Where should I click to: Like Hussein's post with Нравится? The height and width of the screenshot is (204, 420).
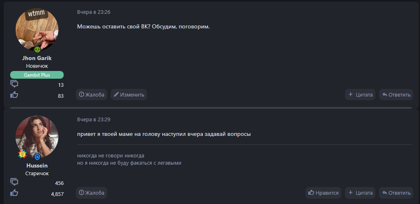[x=323, y=193]
